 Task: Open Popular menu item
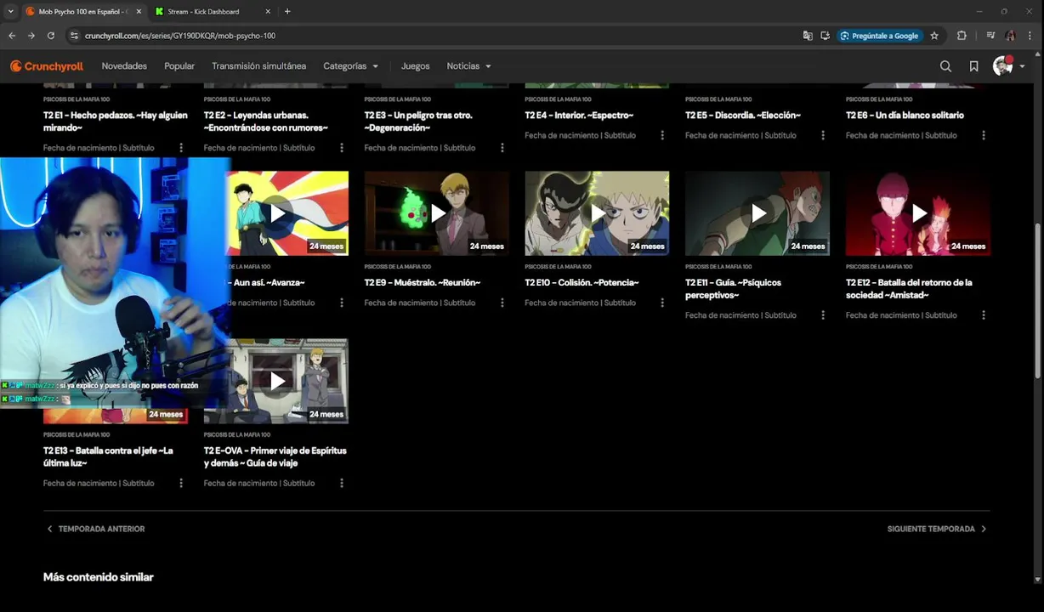click(179, 66)
